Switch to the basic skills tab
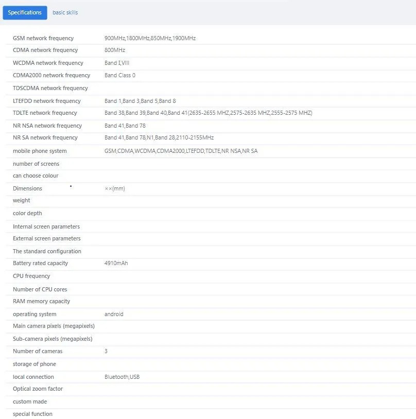The height and width of the screenshot is (419, 416). coord(65,12)
